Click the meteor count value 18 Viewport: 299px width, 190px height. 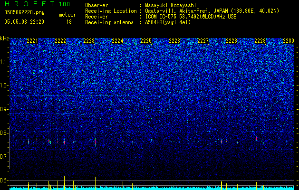coord(69,22)
